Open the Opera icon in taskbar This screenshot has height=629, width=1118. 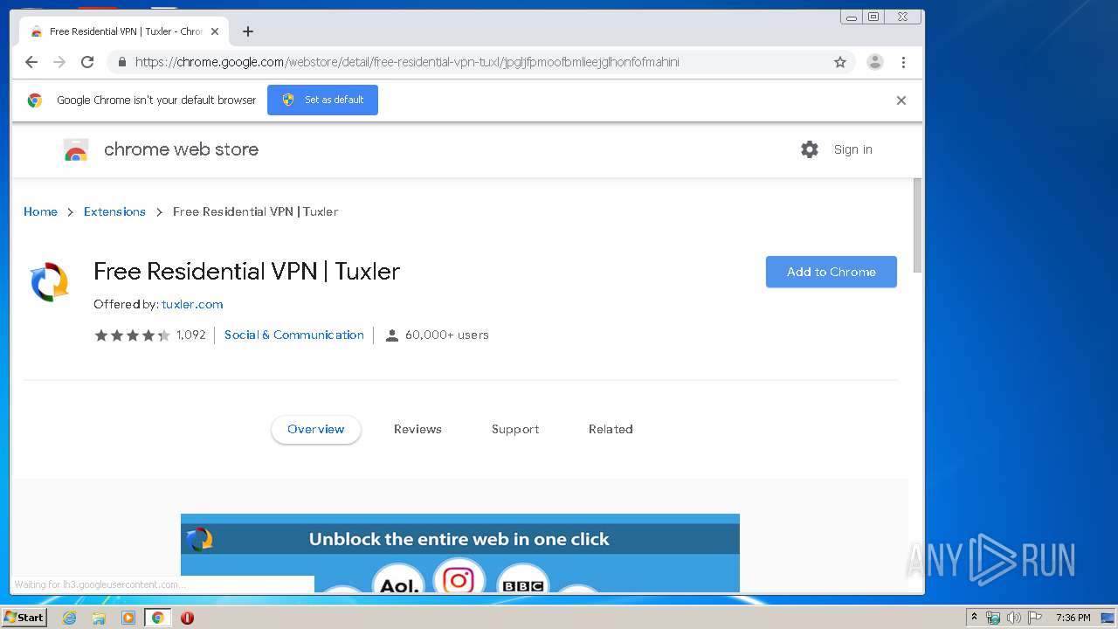point(187,618)
